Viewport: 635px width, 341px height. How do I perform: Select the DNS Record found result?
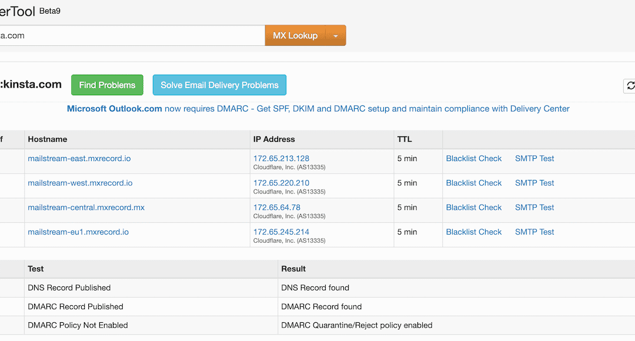315,288
